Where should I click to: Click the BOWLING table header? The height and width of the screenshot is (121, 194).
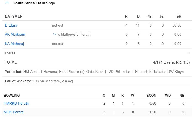[12, 96]
